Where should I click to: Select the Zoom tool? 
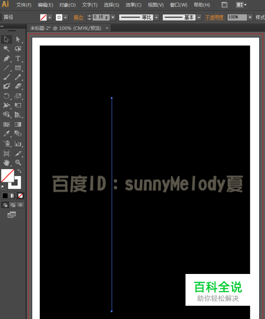click(x=18, y=163)
